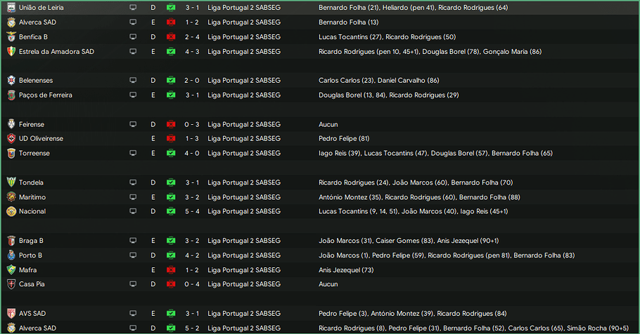The height and width of the screenshot is (334, 640).
Task: Click the Benfica B club badge
Action: (x=11, y=36)
